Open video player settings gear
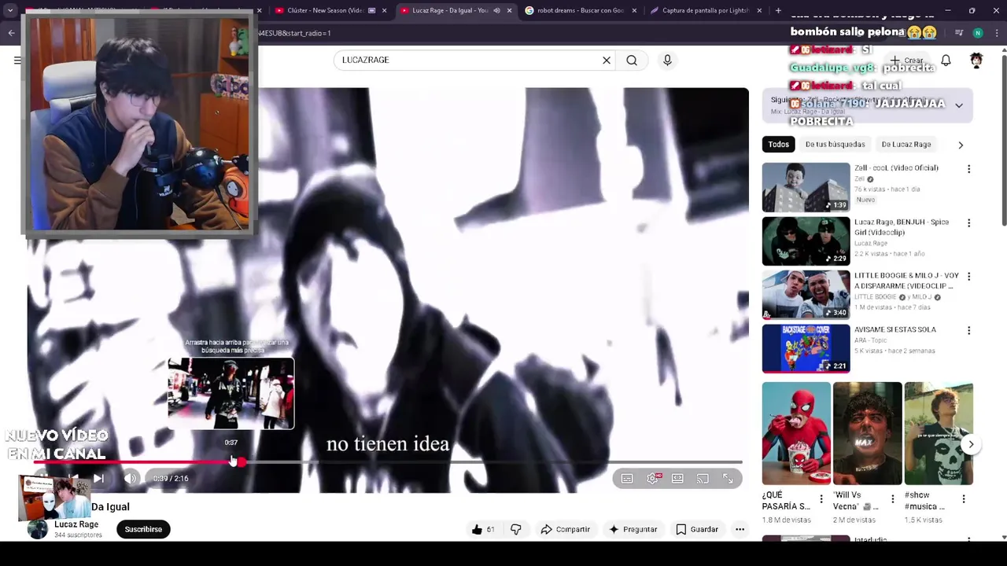Image resolution: width=1007 pixels, height=566 pixels. coord(652,478)
